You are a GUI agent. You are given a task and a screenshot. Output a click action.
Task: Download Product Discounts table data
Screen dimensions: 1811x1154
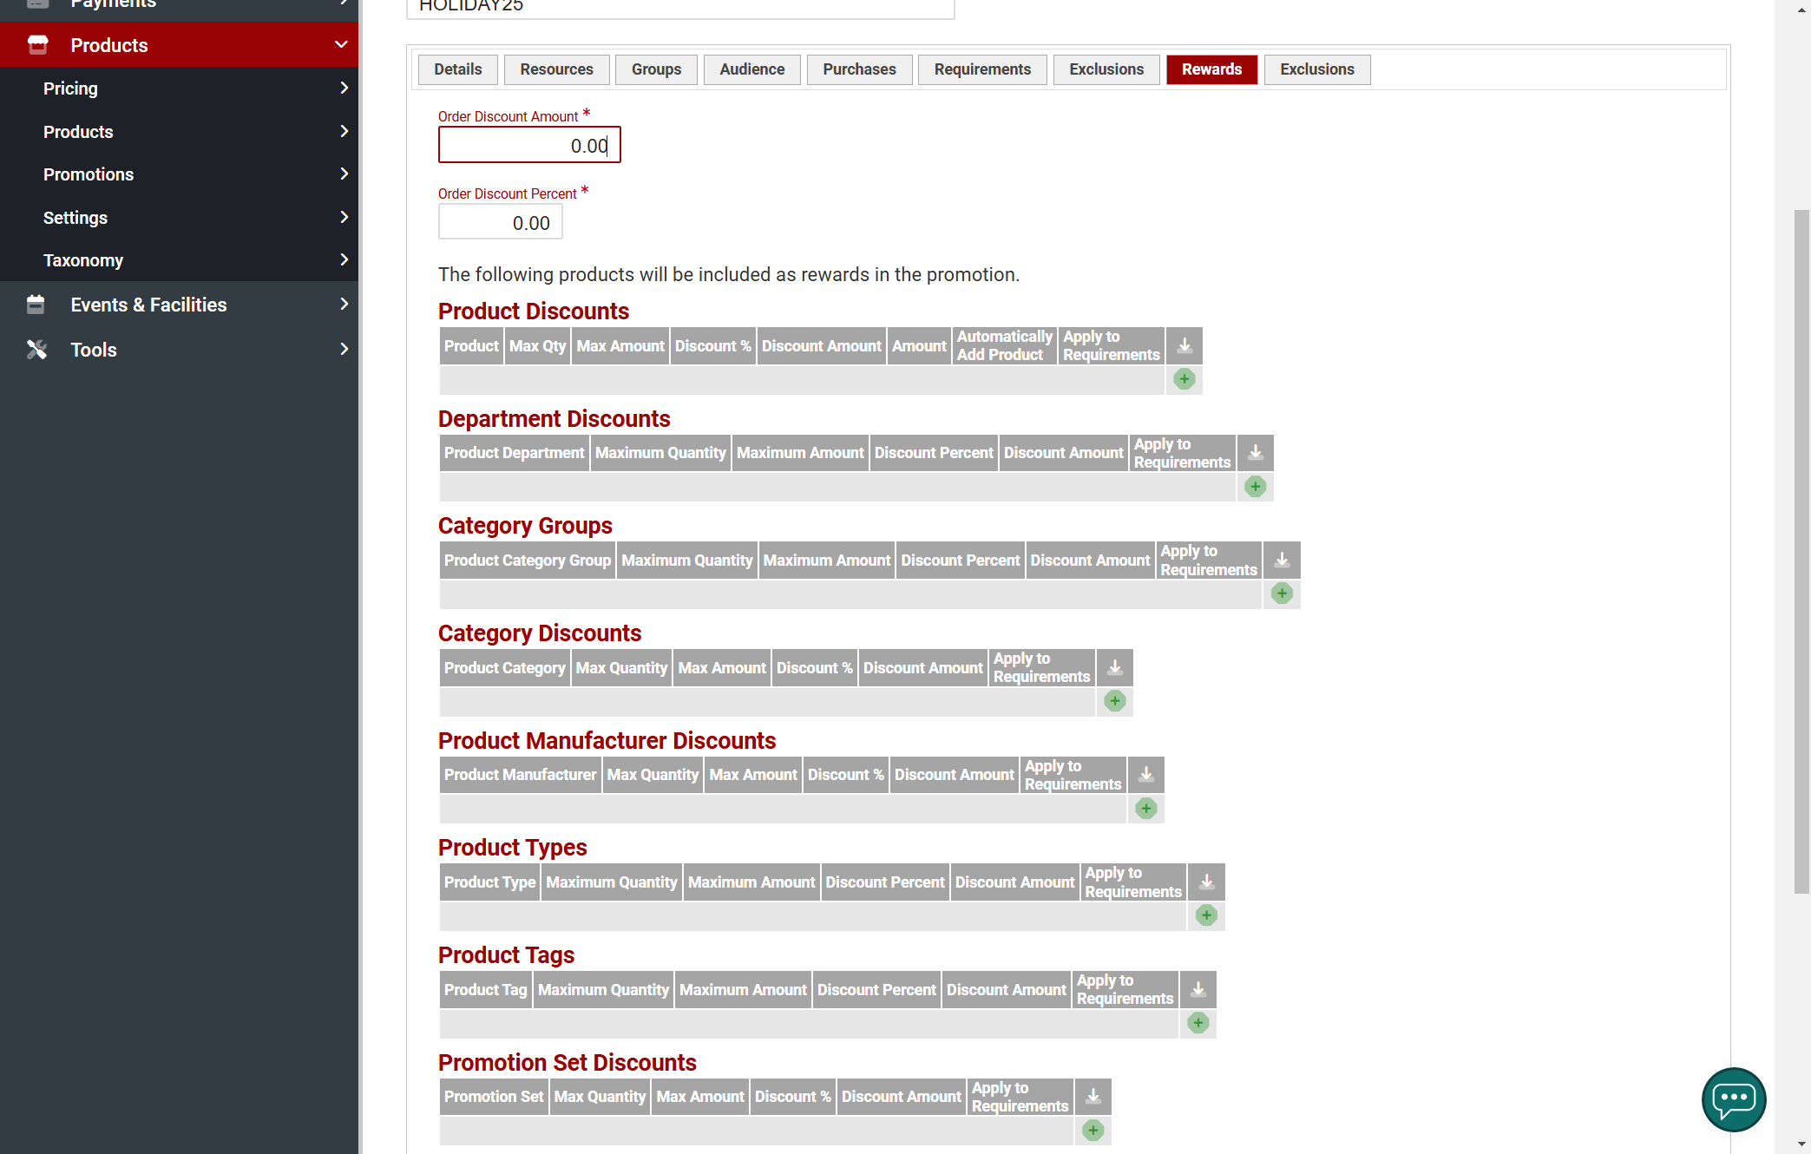click(x=1184, y=346)
